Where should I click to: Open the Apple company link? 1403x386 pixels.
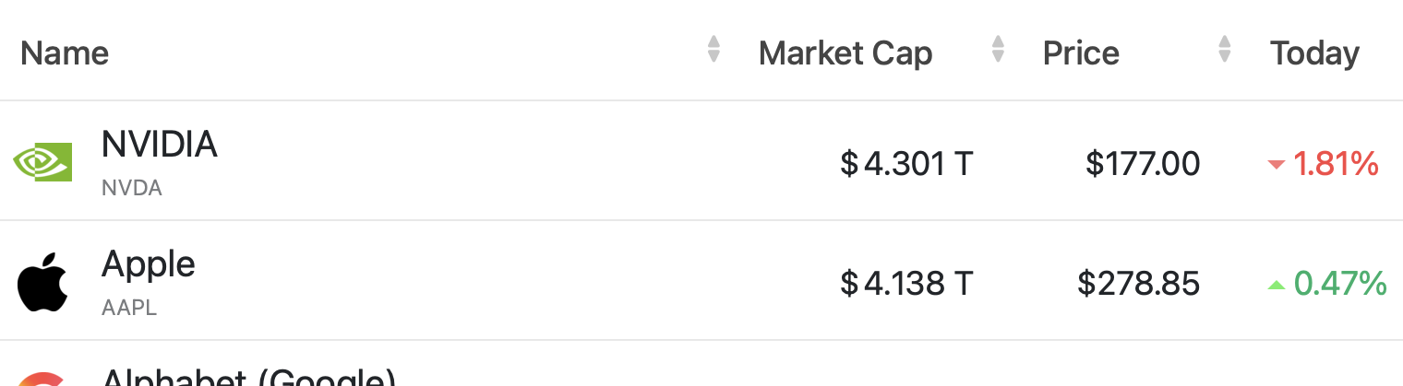pyautogui.click(x=149, y=265)
